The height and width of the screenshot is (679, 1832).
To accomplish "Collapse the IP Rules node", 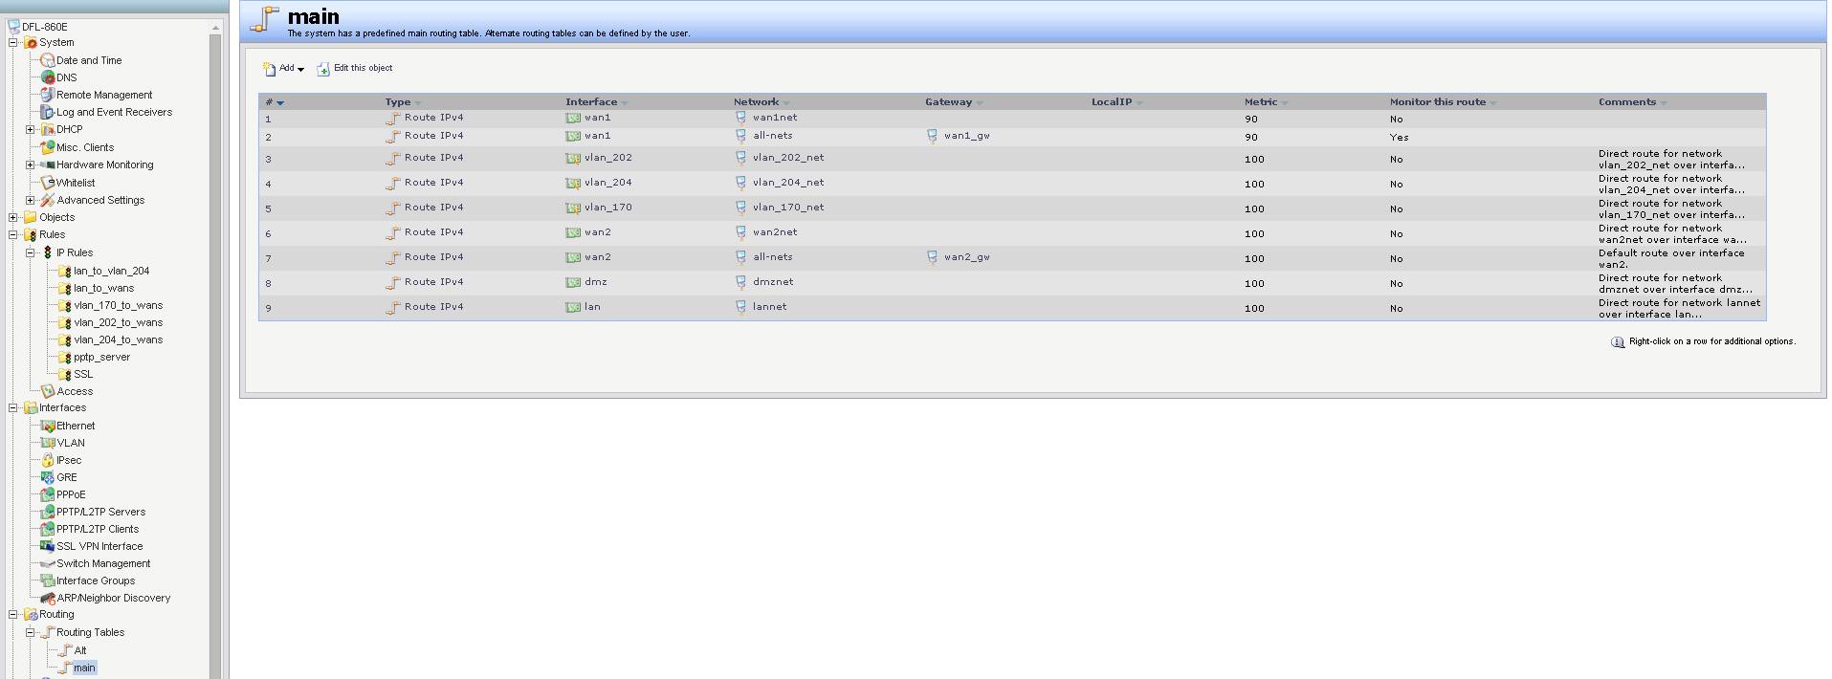I will coord(31,252).
